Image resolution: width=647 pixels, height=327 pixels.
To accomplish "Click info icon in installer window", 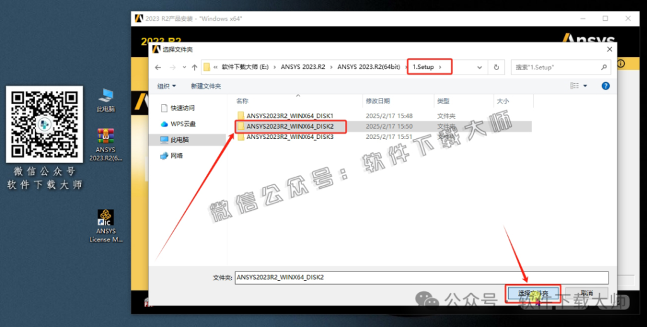I will 620,64.
